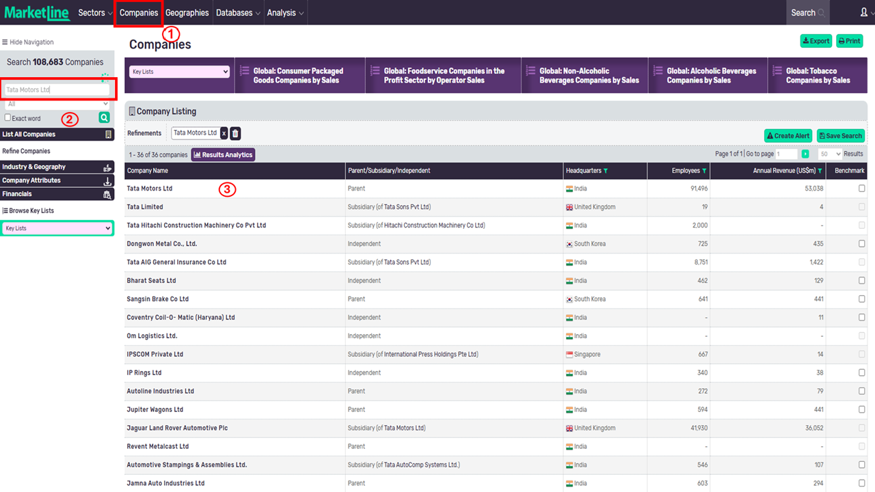Check the Benchmark box for Jupiter Wagons Ltd
This screenshot has height=492, width=875.
coord(862,410)
